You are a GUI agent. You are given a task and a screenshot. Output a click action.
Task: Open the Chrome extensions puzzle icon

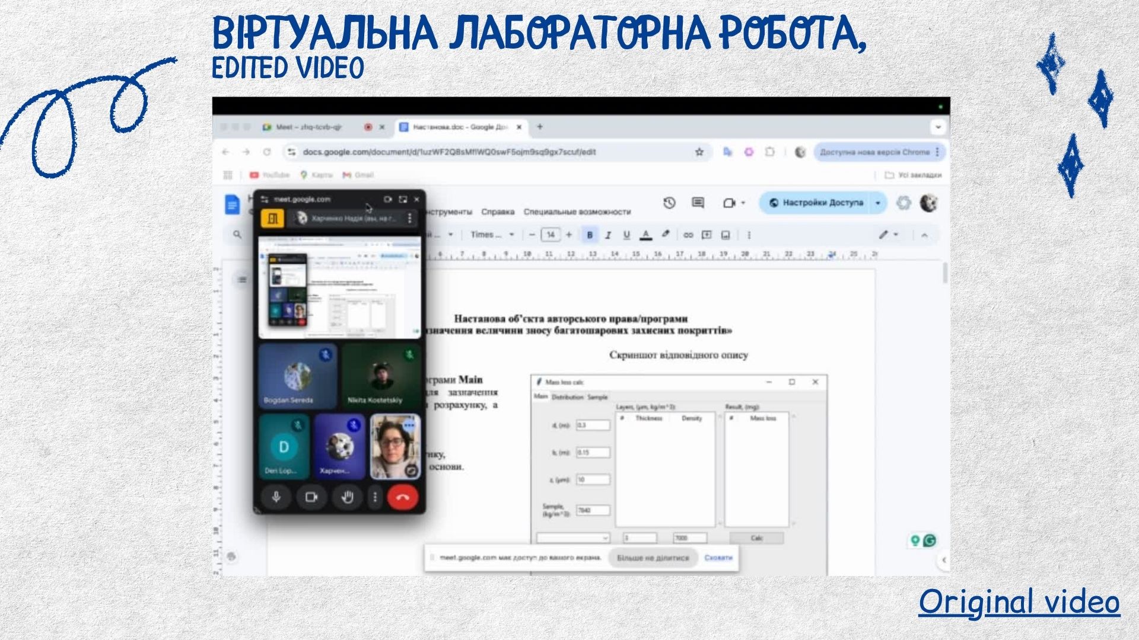pyautogui.click(x=770, y=152)
